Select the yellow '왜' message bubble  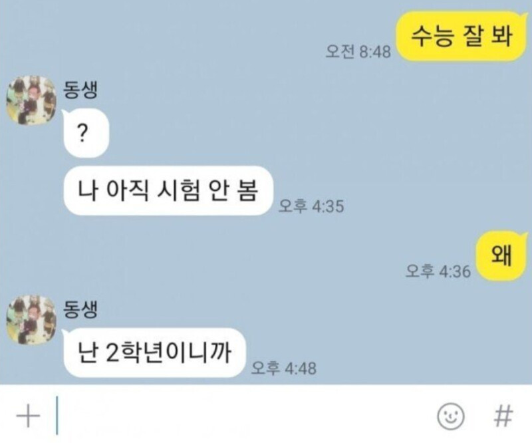pyautogui.click(x=501, y=255)
